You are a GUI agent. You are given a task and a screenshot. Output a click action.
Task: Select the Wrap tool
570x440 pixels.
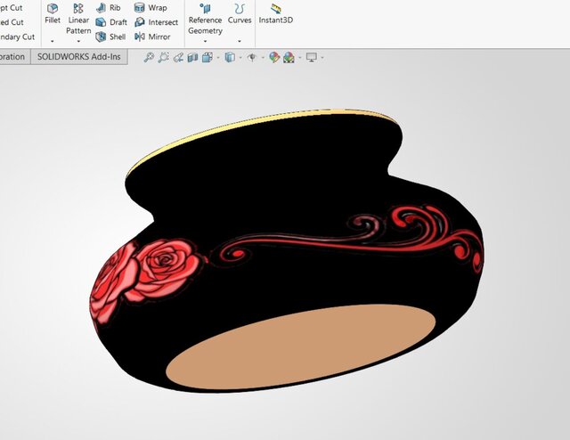click(x=150, y=8)
